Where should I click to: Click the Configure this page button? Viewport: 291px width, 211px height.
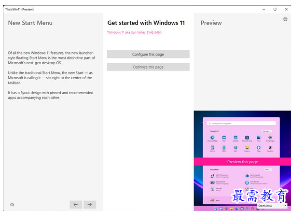pos(148,54)
